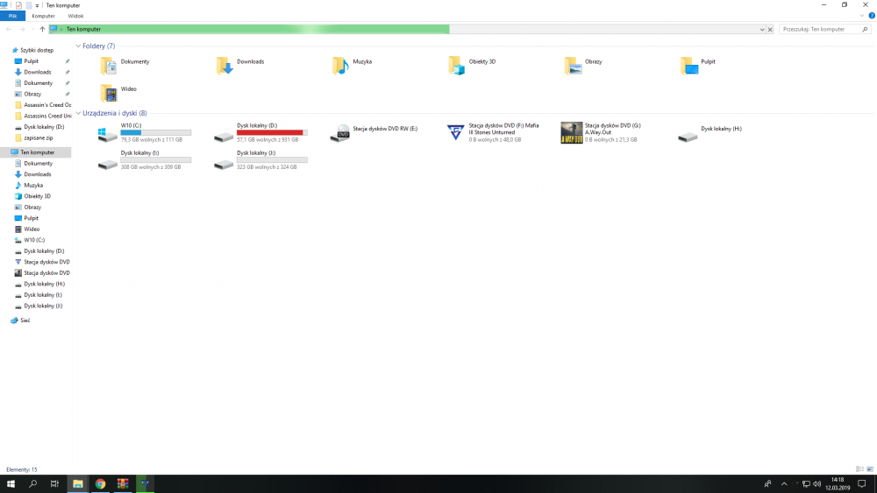Launch Google Chrome from the taskbar

coord(100,483)
